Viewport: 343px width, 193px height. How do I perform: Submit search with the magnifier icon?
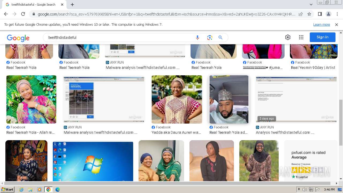(221, 38)
